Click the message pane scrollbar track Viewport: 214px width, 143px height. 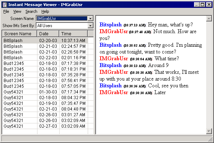click(209, 75)
